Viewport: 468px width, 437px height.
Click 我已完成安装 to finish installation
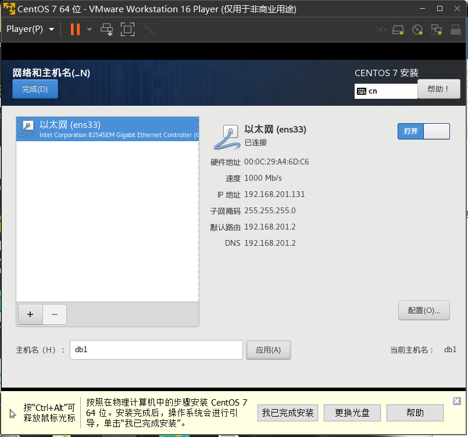click(x=287, y=413)
